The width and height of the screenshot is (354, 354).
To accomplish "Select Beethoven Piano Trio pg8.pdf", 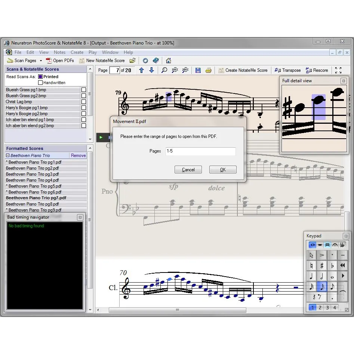I will pyautogui.click(x=46, y=204).
